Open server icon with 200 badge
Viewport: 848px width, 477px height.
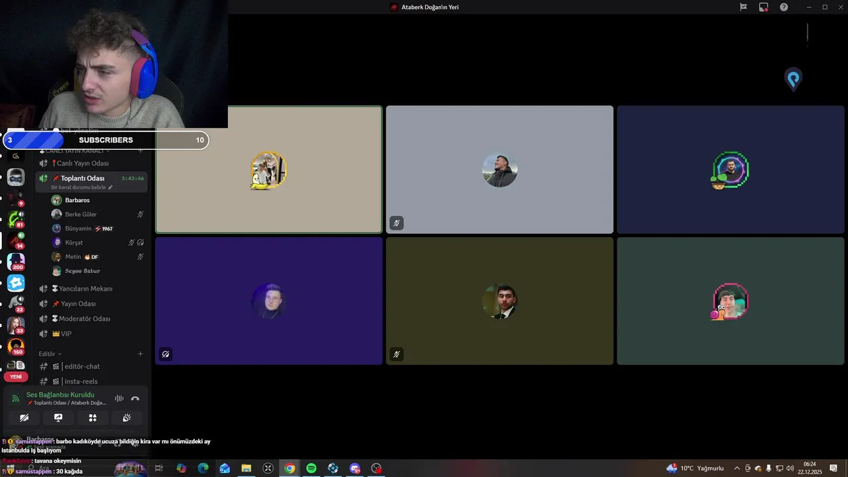point(16,261)
